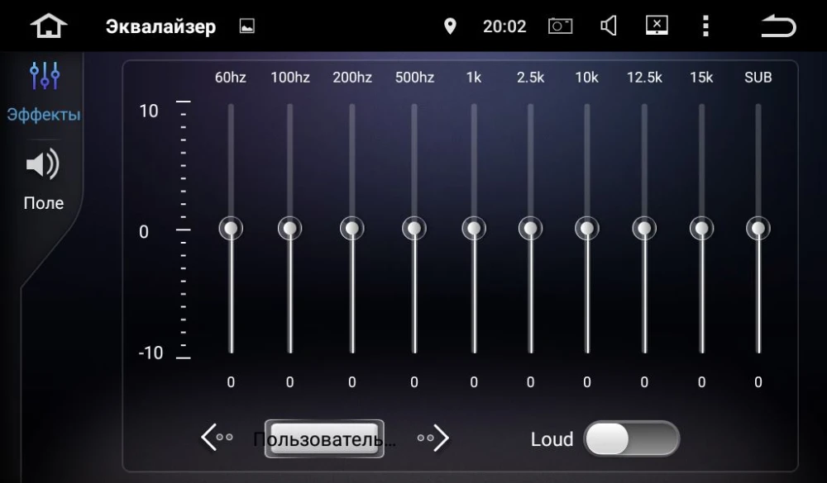Click the 12.5k band slider handle
The image size is (827, 483).
[644, 229]
